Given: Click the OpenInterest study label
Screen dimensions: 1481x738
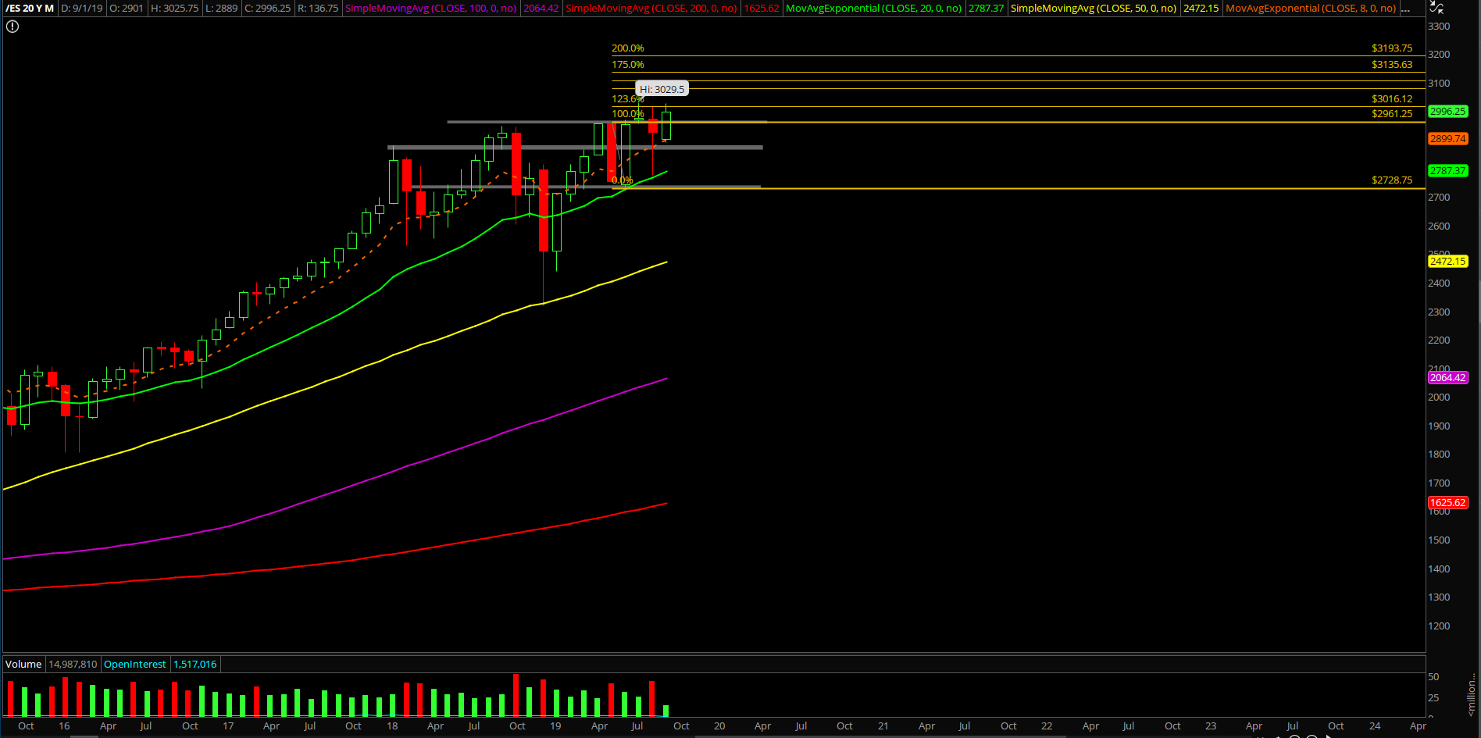Looking at the screenshot, I should [135, 665].
